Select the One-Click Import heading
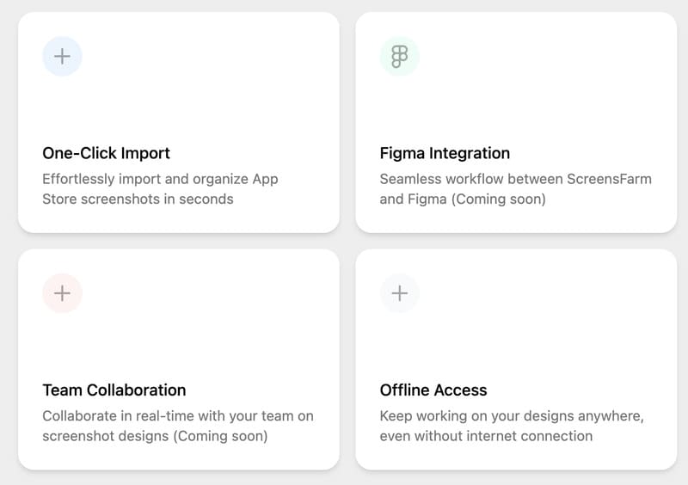Image resolution: width=688 pixels, height=485 pixels. [x=106, y=153]
